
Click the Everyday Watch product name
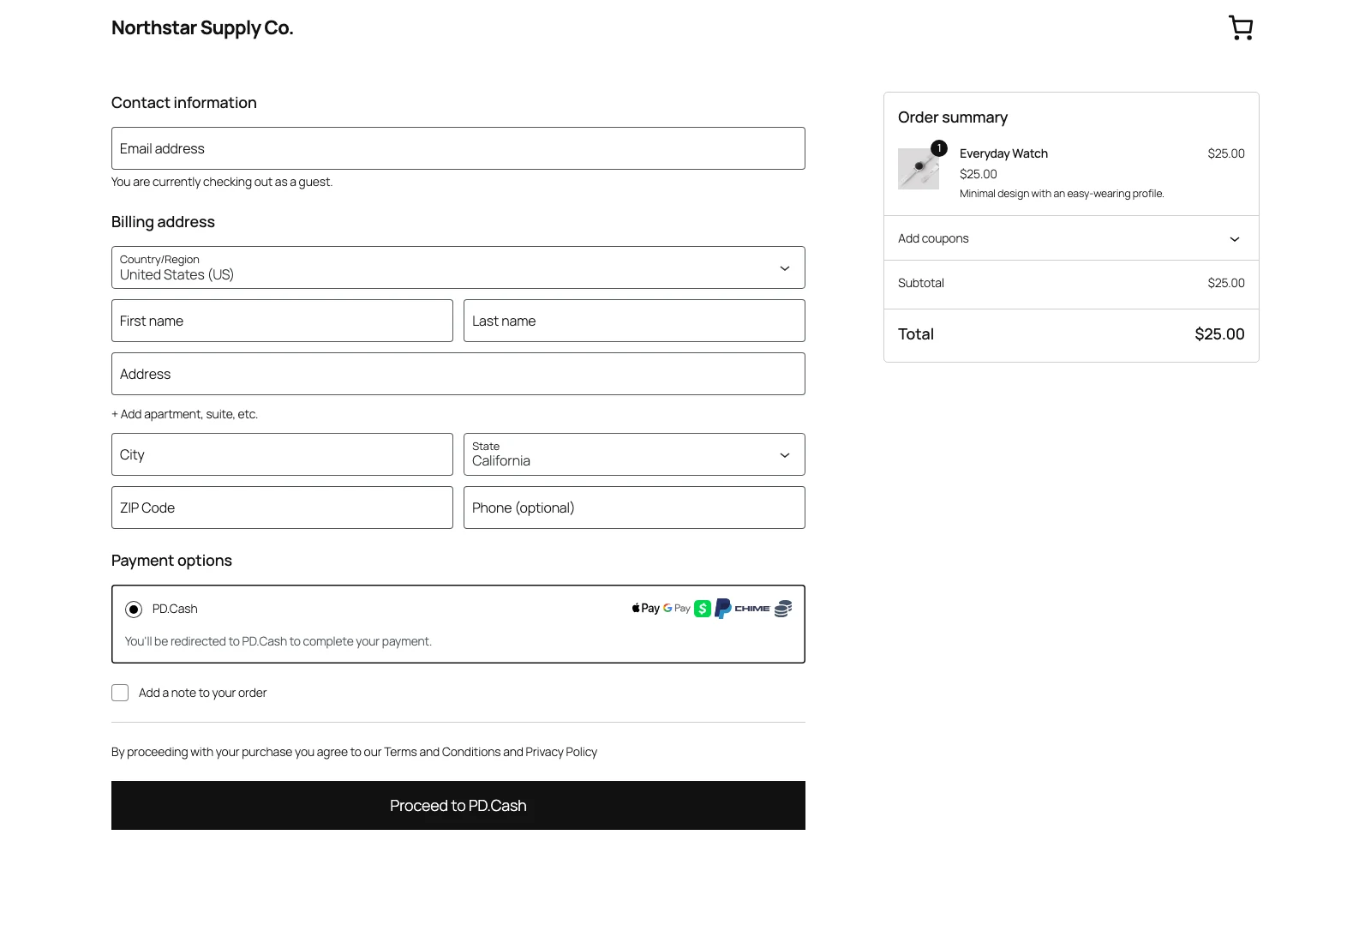[1003, 153]
